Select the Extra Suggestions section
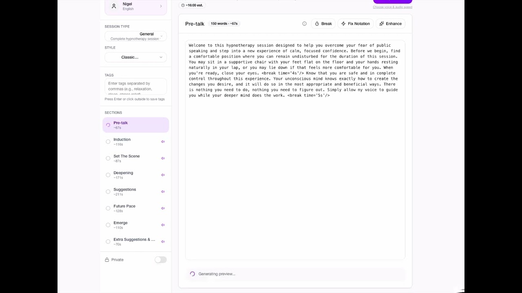Screen dimensions: 522x293 [136, 242]
